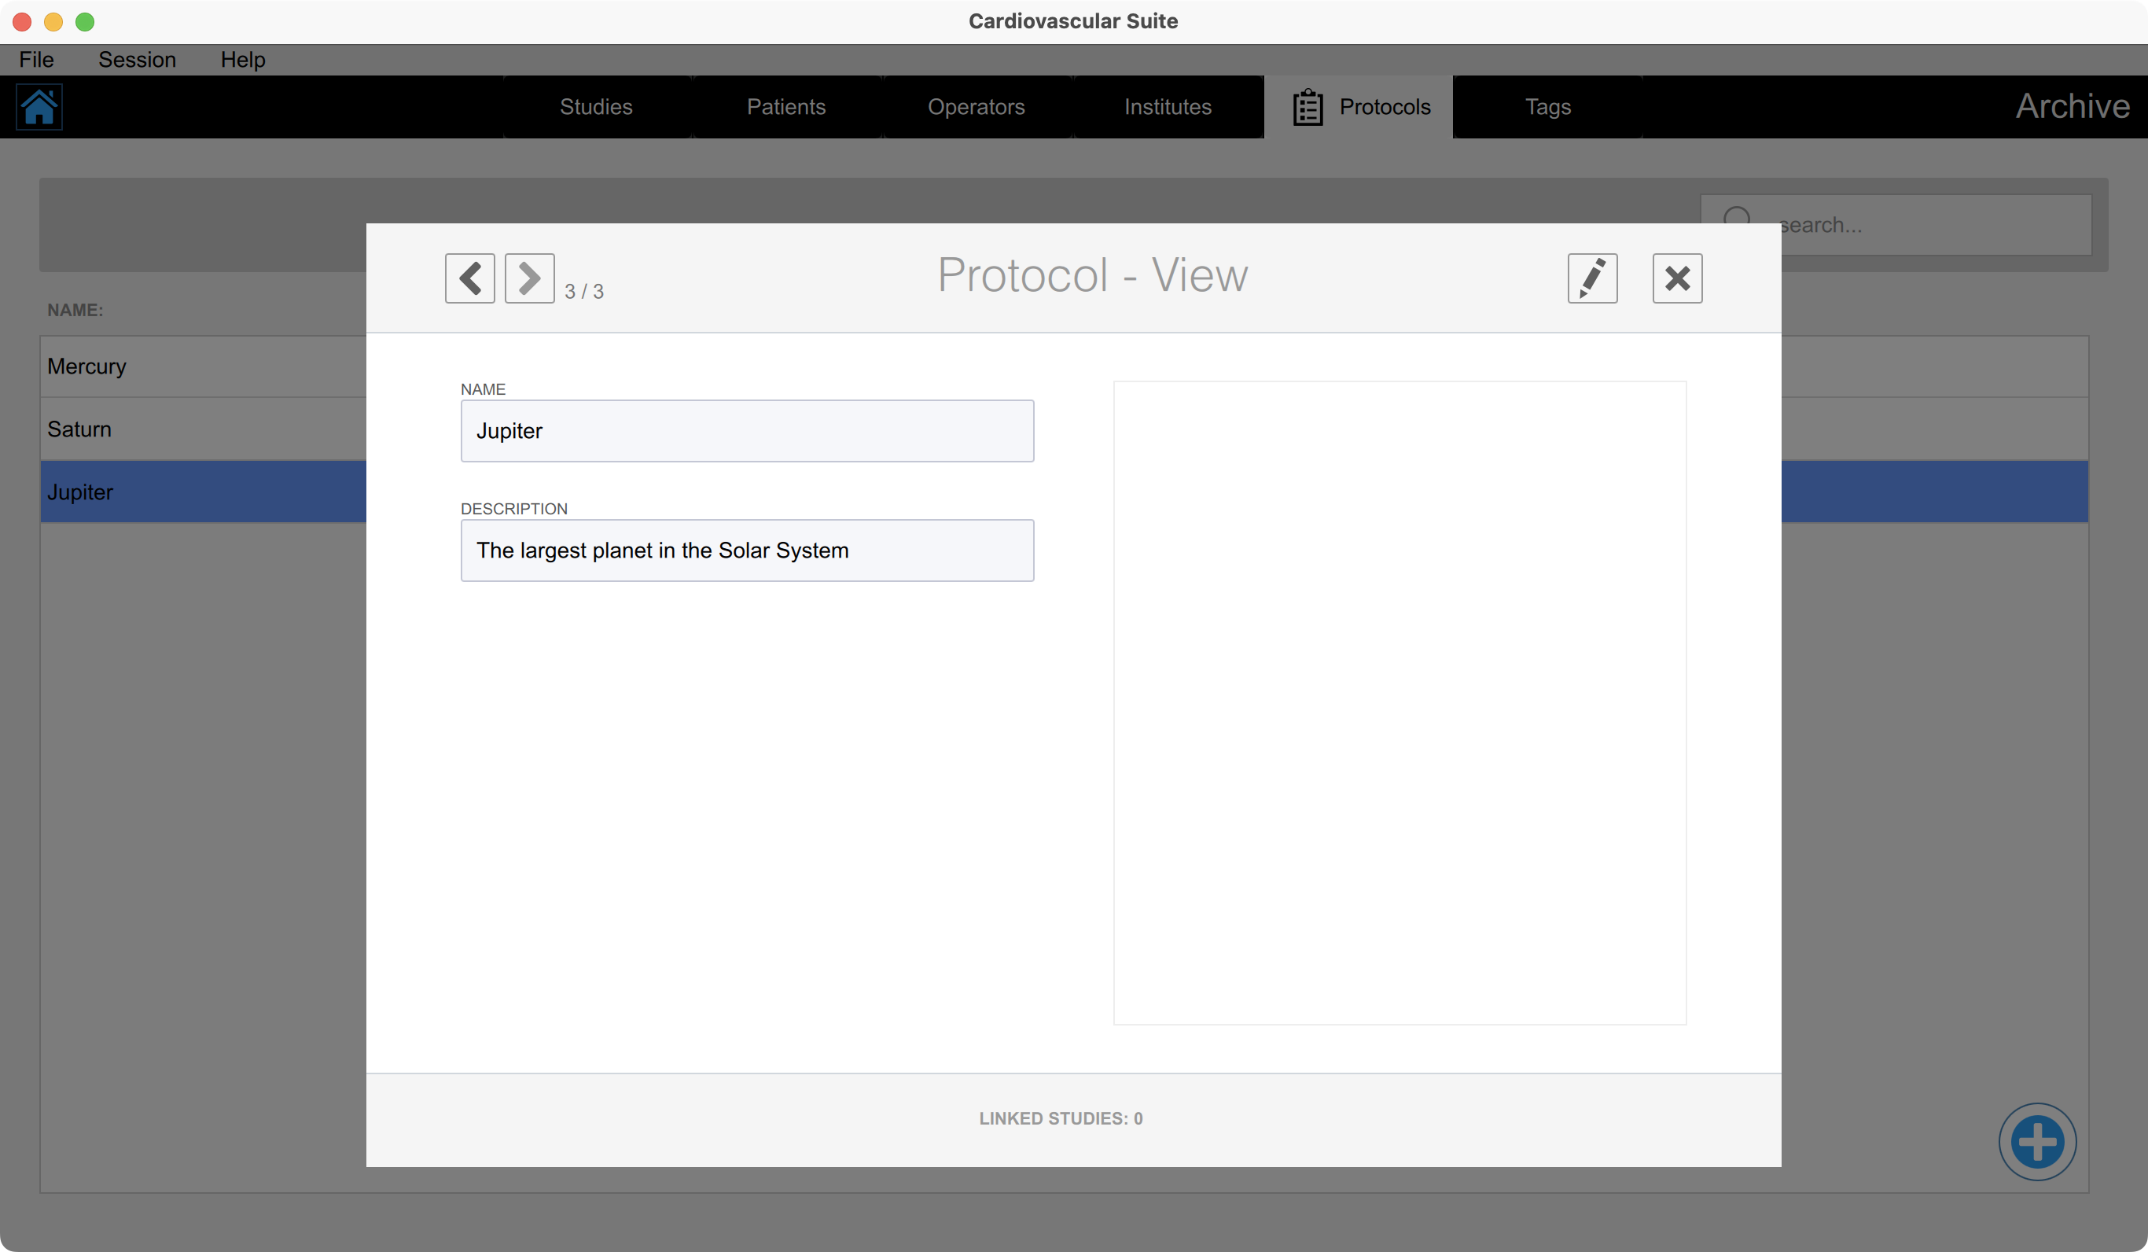The image size is (2148, 1252).
Task: Select the Mercury protocol in the list
Action: point(171,366)
